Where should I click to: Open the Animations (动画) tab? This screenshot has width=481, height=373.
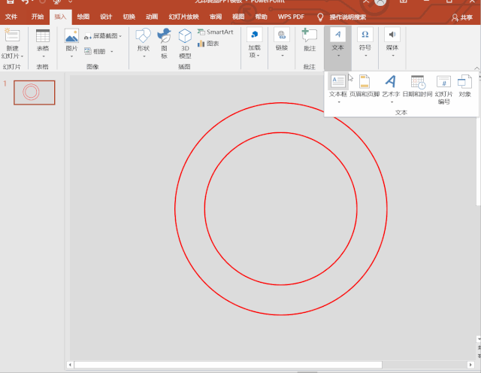coord(152,17)
